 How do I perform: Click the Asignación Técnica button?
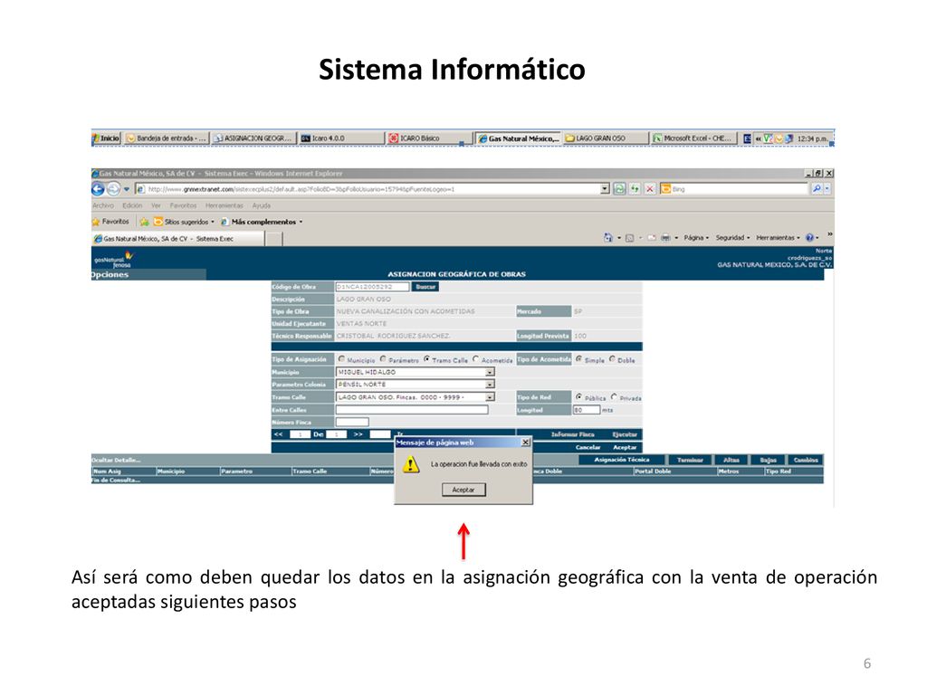tap(621, 460)
